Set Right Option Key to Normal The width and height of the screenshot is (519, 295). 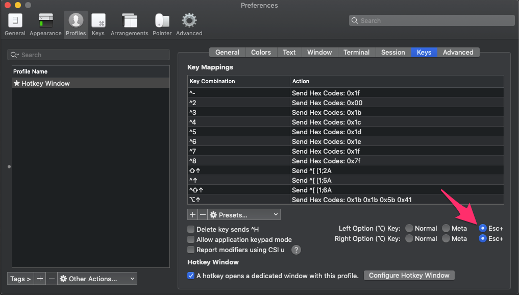[409, 238]
